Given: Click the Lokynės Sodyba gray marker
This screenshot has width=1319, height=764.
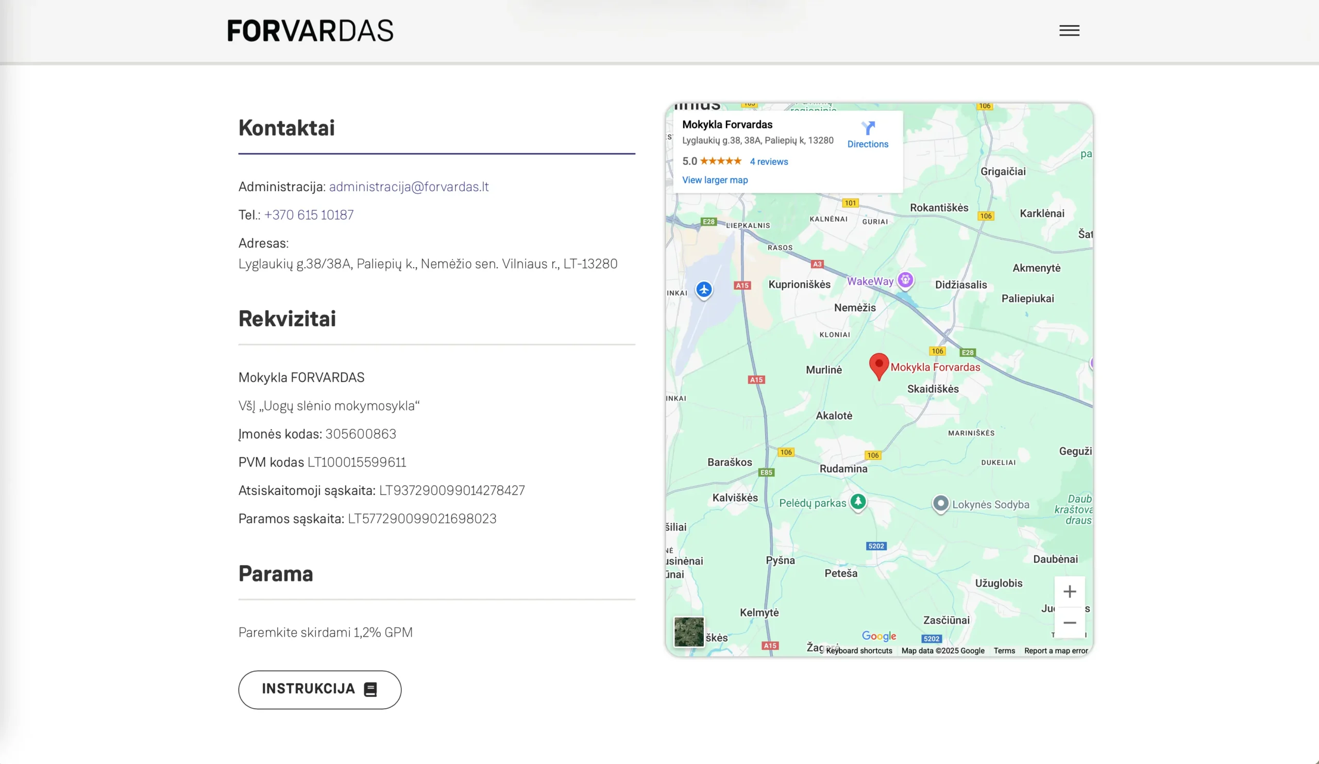Looking at the screenshot, I should 941,504.
